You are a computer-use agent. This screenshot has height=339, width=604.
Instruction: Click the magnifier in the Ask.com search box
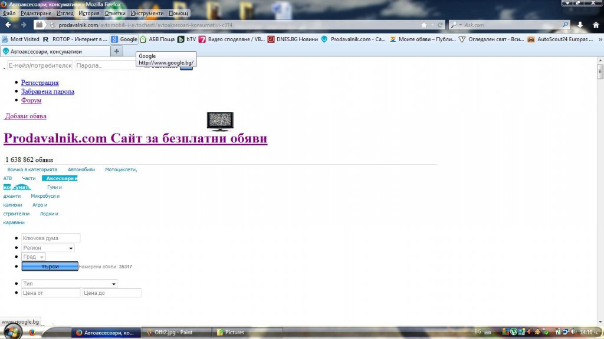click(x=565, y=25)
